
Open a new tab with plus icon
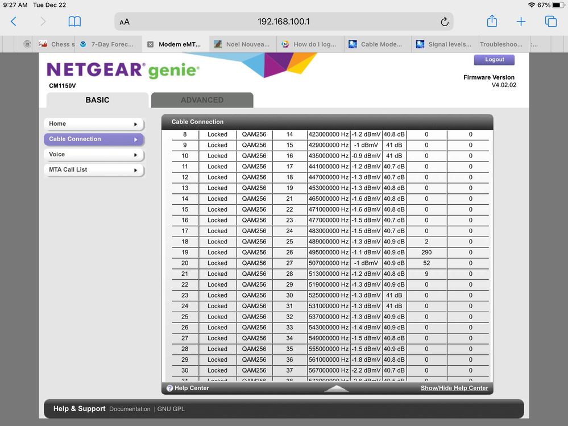521,22
